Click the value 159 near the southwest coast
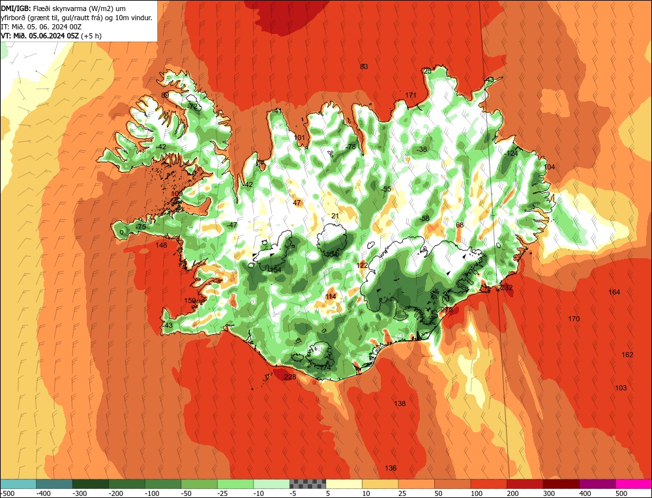The width and height of the screenshot is (652, 498). coord(190,300)
